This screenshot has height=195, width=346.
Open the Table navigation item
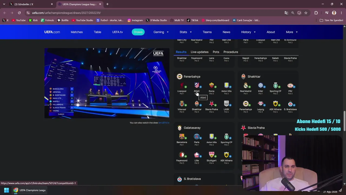tap(98, 32)
